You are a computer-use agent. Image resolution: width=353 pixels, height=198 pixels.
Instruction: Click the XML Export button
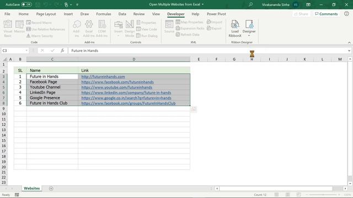(214, 28)
